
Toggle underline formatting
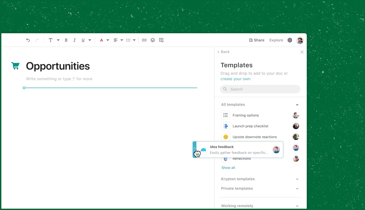coord(83,40)
